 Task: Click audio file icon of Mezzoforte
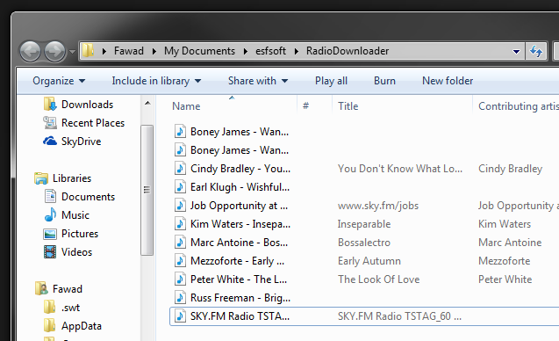pos(180,261)
